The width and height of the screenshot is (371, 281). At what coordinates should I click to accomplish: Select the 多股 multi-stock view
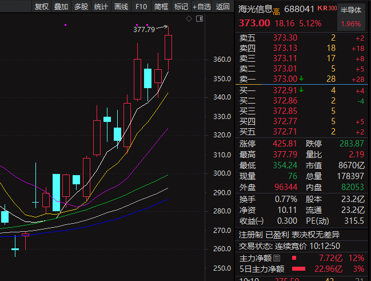(81, 7)
